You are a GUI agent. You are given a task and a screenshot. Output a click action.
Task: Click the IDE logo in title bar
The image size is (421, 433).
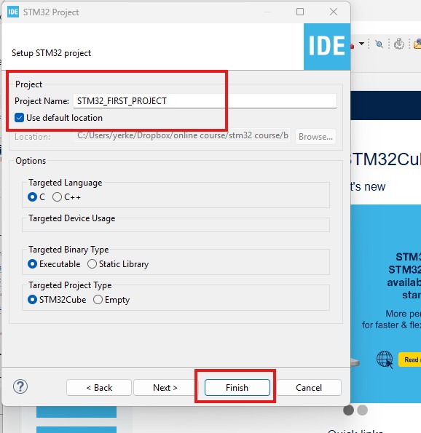[x=13, y=12]
